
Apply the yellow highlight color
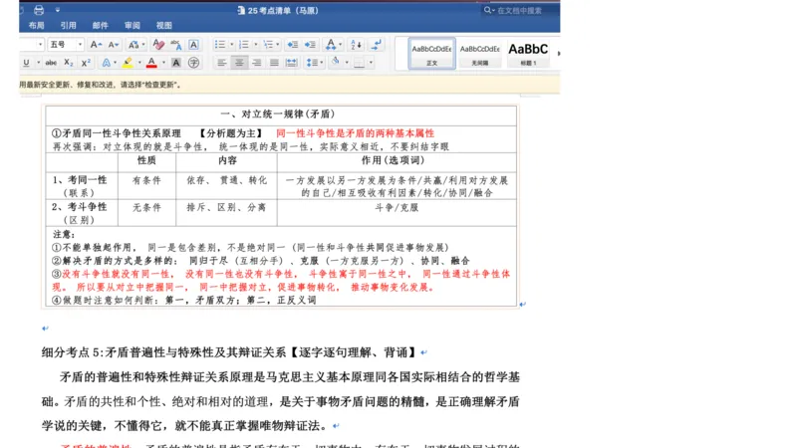(128, 63)
